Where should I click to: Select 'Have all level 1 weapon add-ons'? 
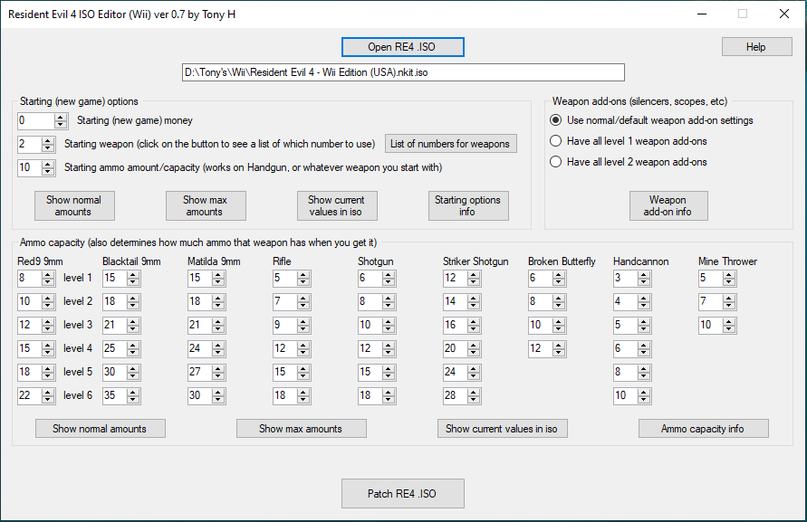pyautogui.click(x=556, y=141)
